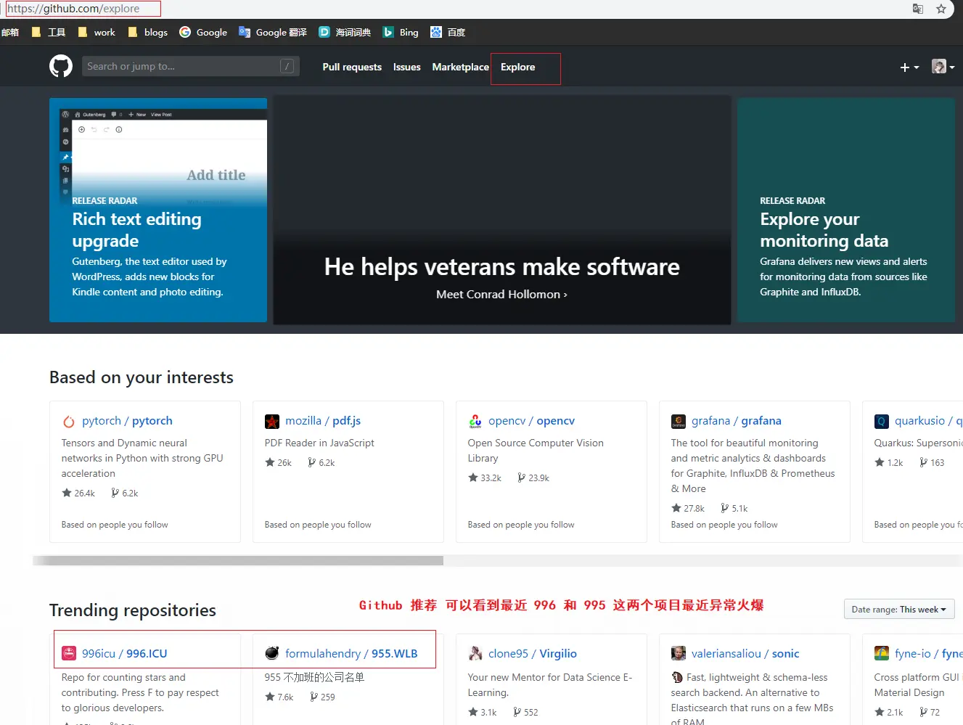
Task: Click the 996icu avatar icon
Action: 69,653
